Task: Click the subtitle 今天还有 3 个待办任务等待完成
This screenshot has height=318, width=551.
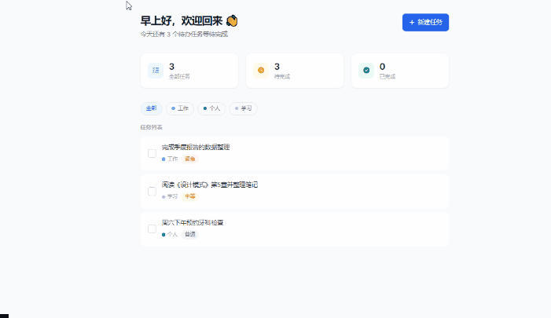Action: (x=184, y=35)
